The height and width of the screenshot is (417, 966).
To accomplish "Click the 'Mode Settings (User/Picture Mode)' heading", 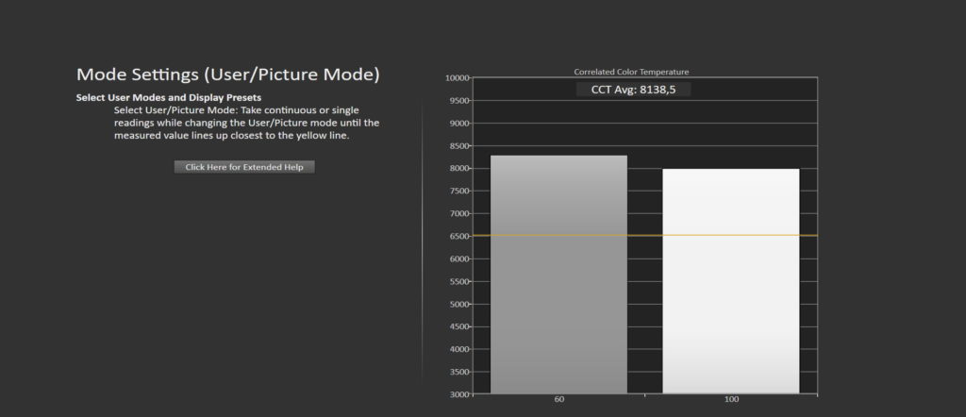I will [x=228, y=75].
